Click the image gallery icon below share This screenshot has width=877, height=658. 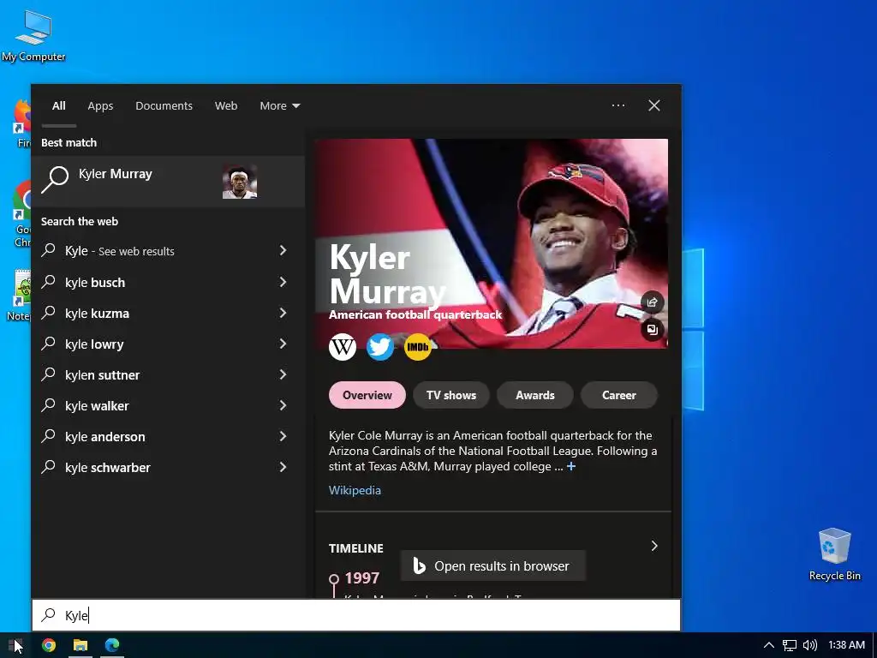[652, 329]
